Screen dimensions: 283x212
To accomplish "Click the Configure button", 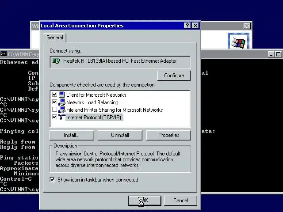I will click(x=174, y=76).
